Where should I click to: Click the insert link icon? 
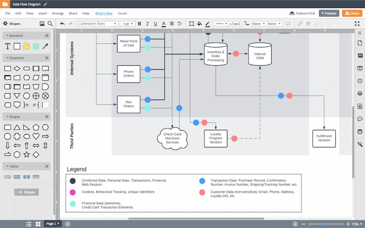[x=300, y=23]
